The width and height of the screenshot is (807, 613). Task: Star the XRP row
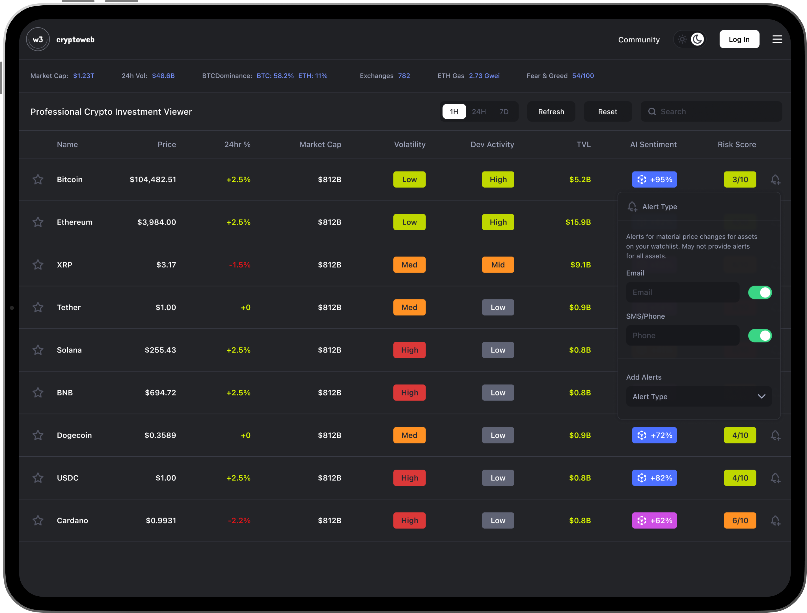[38, 264]
